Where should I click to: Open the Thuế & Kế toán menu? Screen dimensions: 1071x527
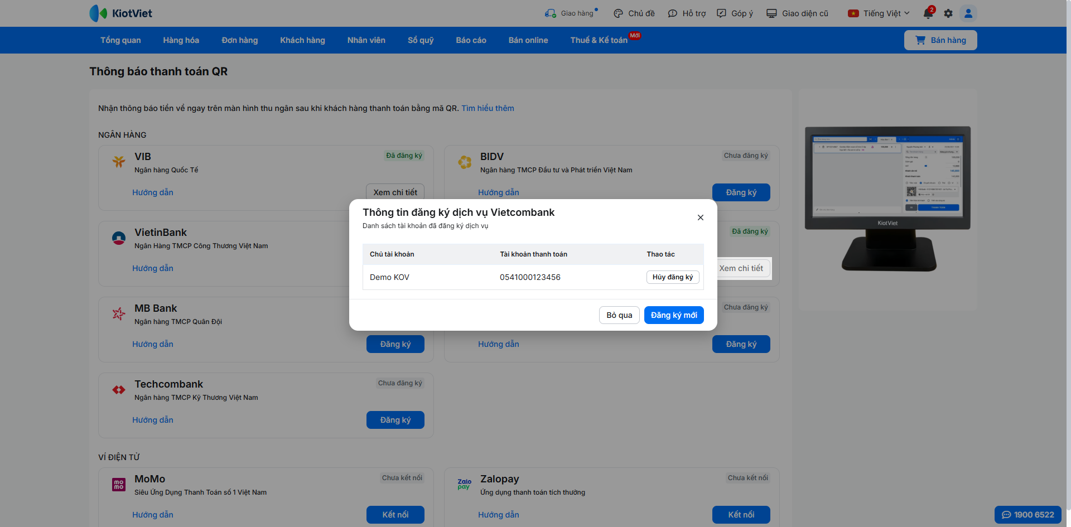[599, 40]
